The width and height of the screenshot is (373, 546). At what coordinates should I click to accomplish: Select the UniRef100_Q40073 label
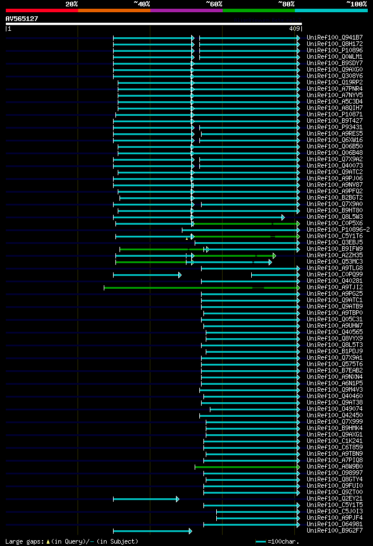tap(335, 166)
